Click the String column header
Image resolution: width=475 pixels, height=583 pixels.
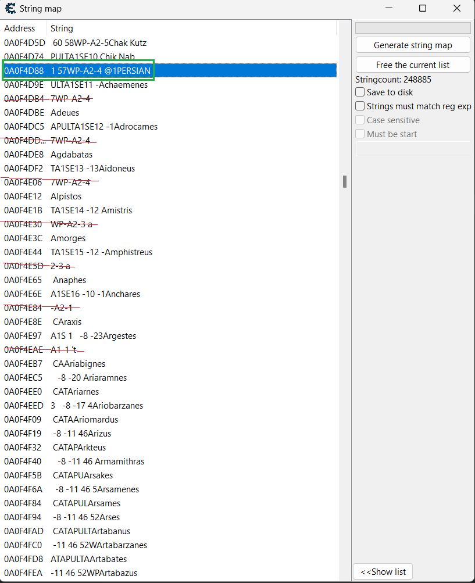(x=191, y=28)
